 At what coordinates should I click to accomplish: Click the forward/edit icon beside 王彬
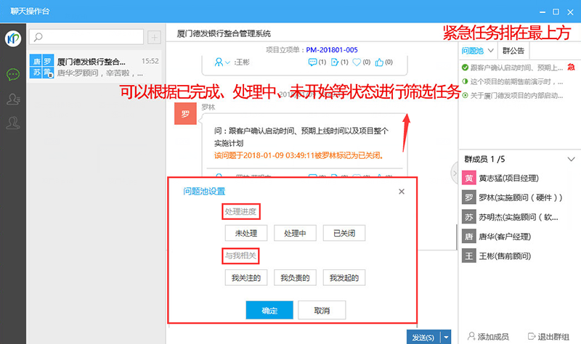(x=335, y=62)
